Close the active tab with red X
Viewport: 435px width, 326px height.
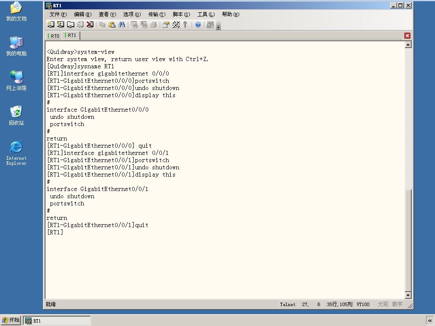click(407, 36)
